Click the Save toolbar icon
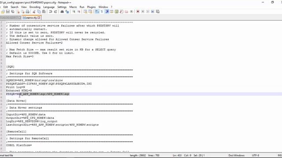 pos(8,12)
